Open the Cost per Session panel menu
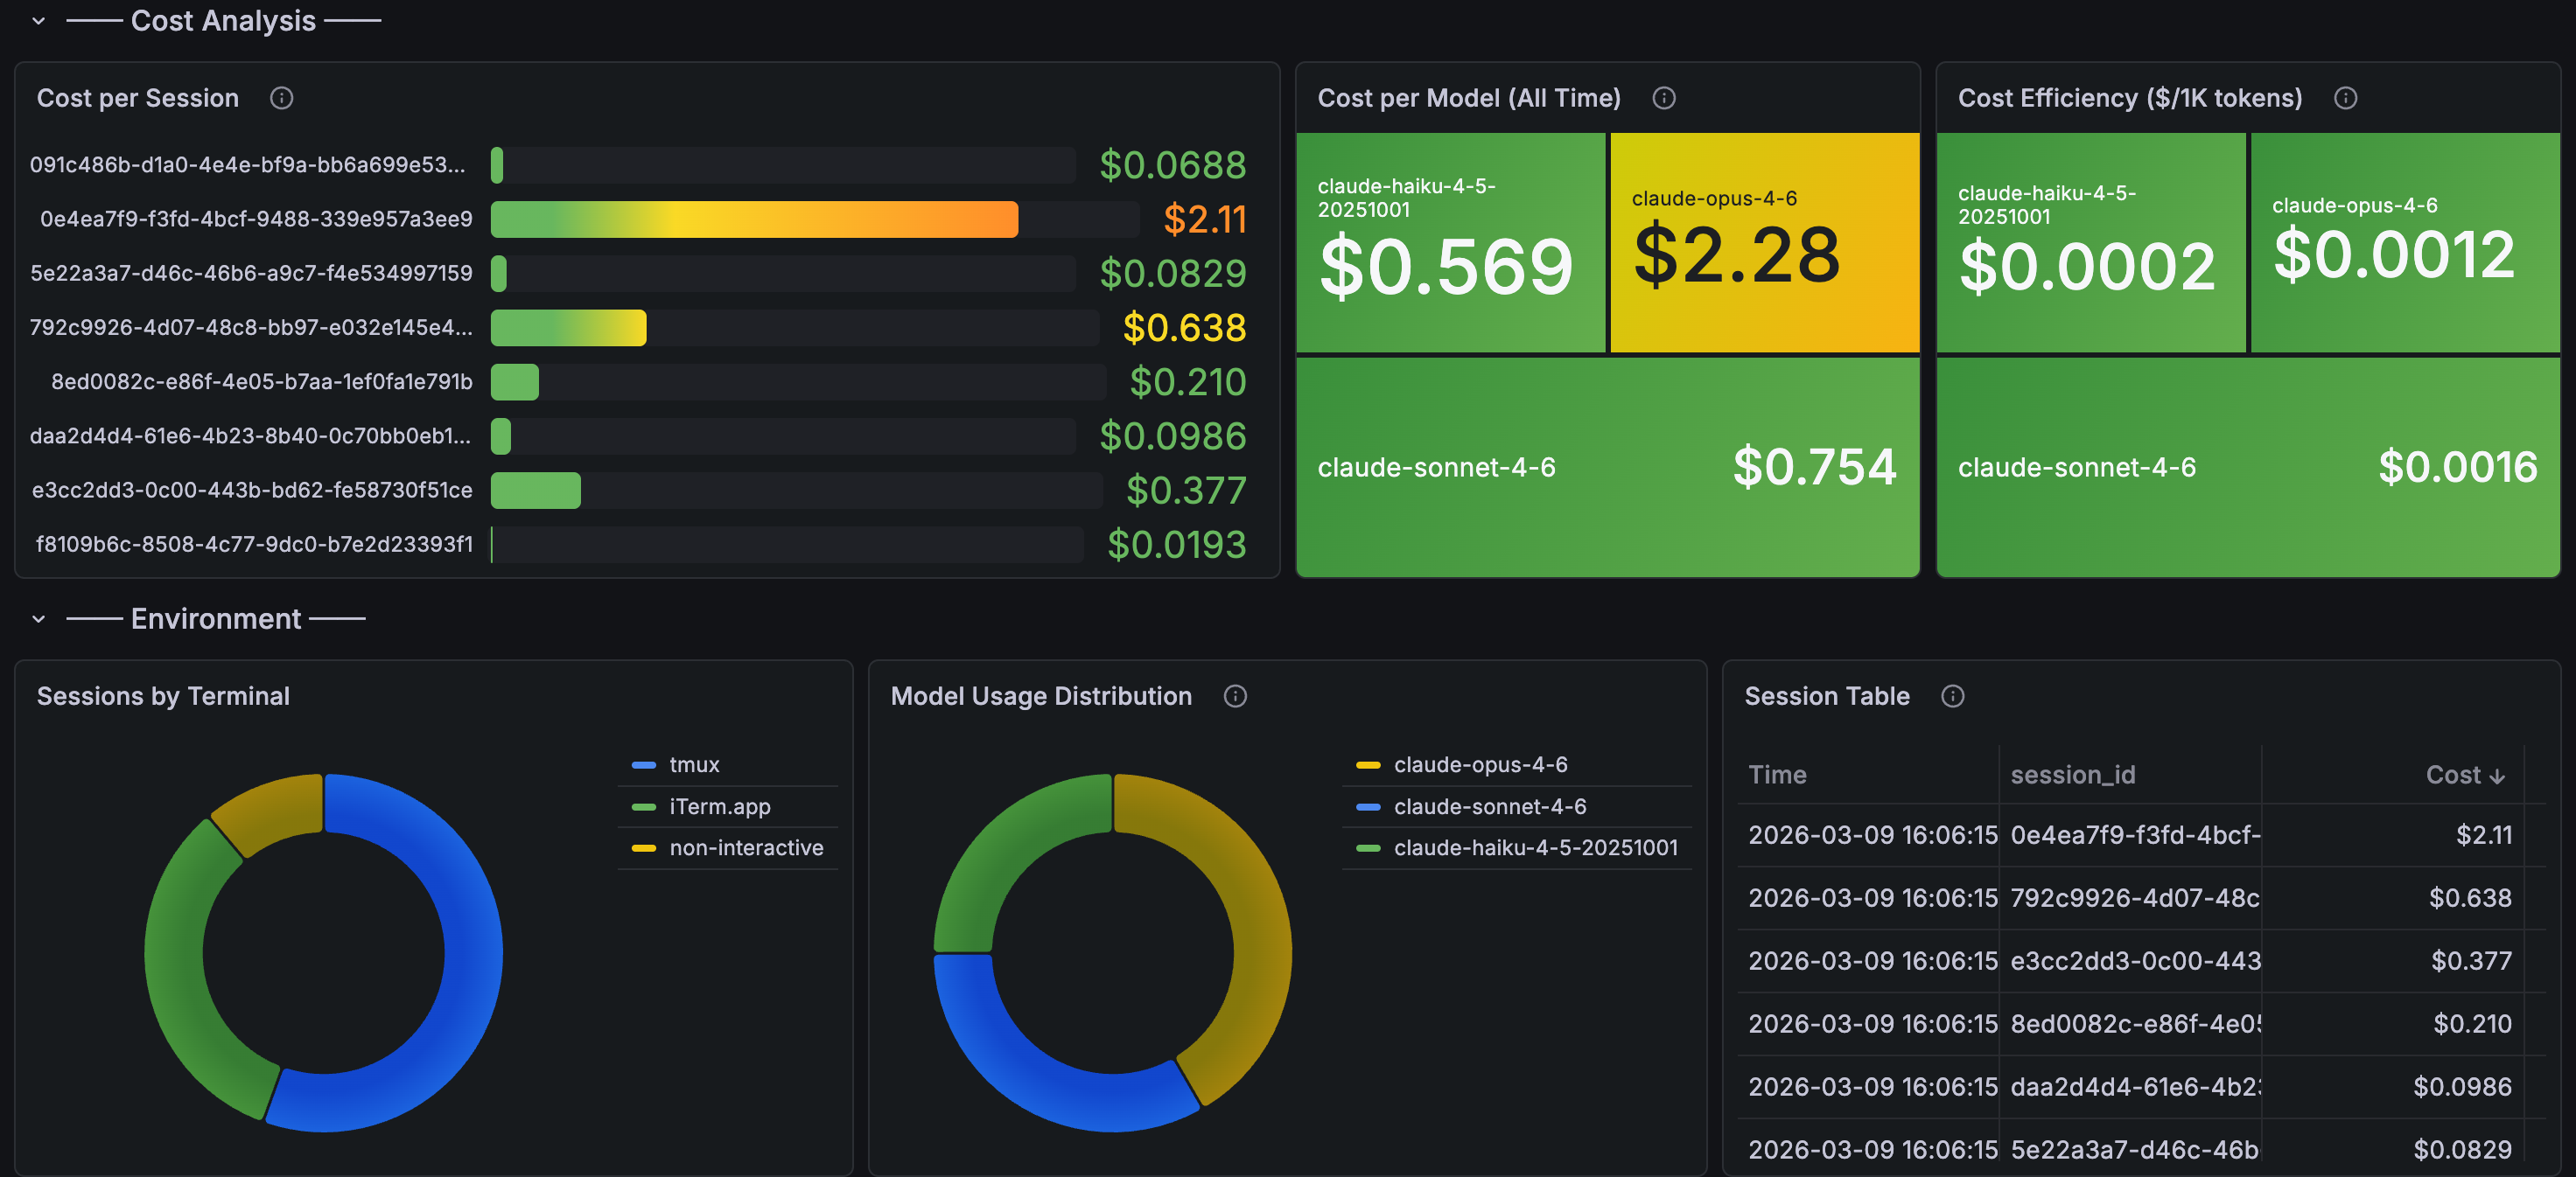2576x1177 pixels. pyautogui.click(x=1258, y=97)
